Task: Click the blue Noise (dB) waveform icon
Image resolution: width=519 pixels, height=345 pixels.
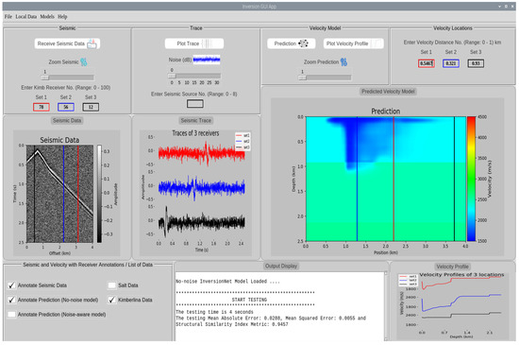Action: click(207, 60)
